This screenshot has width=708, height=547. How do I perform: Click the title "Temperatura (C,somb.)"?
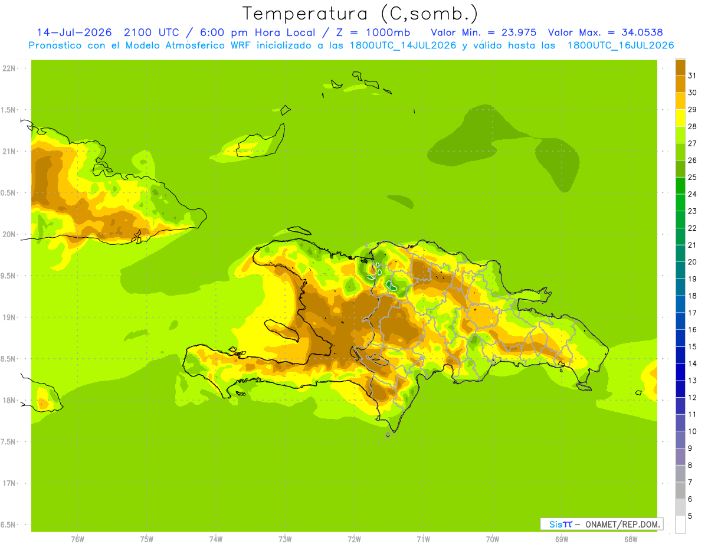360,14
